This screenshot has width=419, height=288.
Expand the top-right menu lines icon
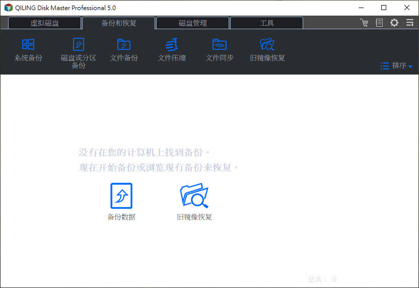pyautogui.click(x=409, y=23)
